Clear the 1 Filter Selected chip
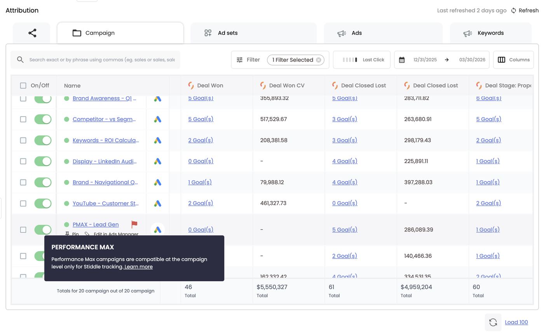The width and height of the screenshot is (544, 334). [319, 60]
